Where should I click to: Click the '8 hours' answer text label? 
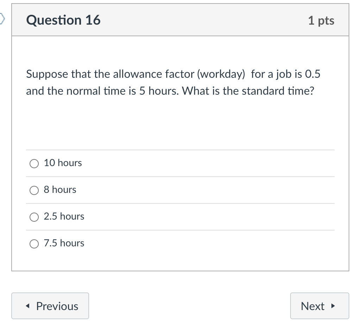60,190
